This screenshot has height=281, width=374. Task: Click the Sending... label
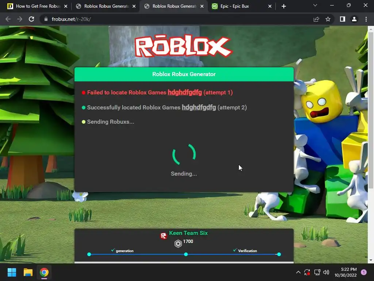pyautogui.click(x=184, y=174)
